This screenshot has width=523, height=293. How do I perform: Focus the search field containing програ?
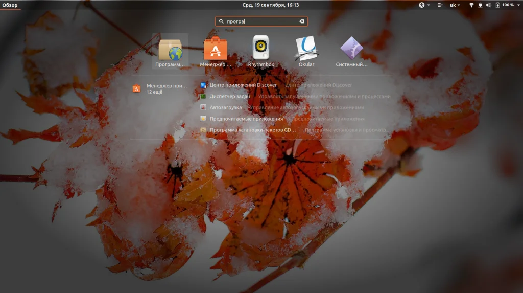[x=261, y=21]
